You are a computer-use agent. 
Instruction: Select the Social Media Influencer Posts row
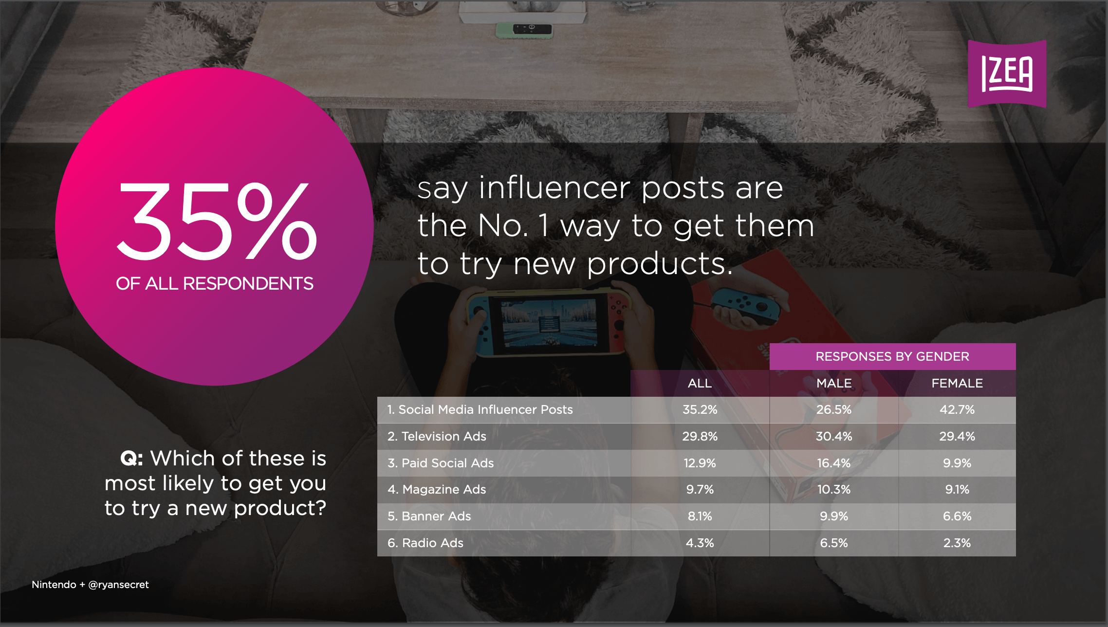point(697,410)
